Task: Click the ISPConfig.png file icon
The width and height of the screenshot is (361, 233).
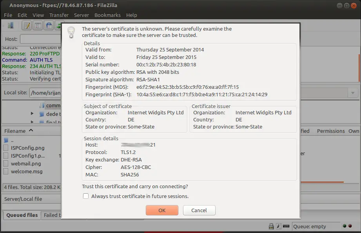Action: tap(6, 148)
